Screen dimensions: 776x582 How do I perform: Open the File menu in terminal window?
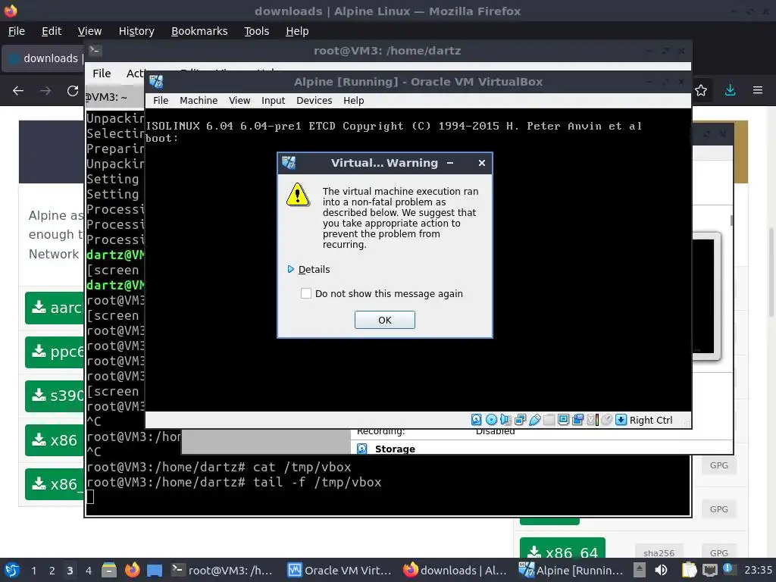(102, 74)
